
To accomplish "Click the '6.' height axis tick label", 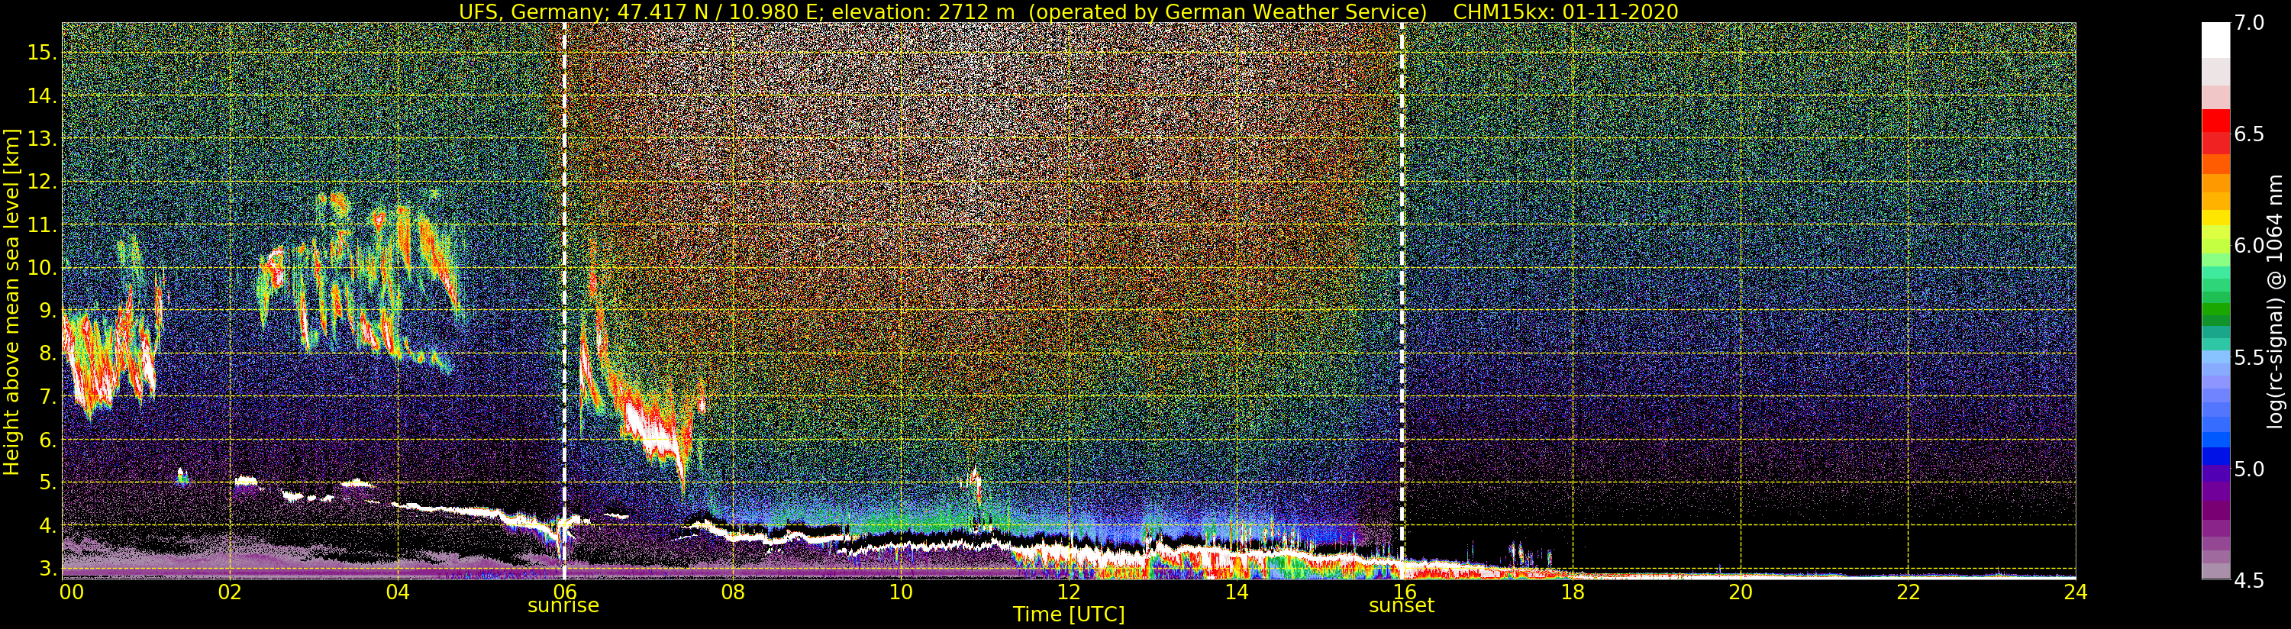I will (47, 440).
